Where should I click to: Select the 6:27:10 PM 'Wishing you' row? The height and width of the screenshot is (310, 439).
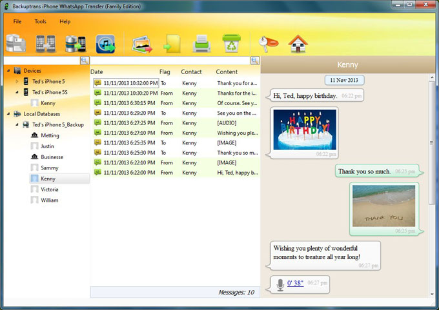(176, 133)
